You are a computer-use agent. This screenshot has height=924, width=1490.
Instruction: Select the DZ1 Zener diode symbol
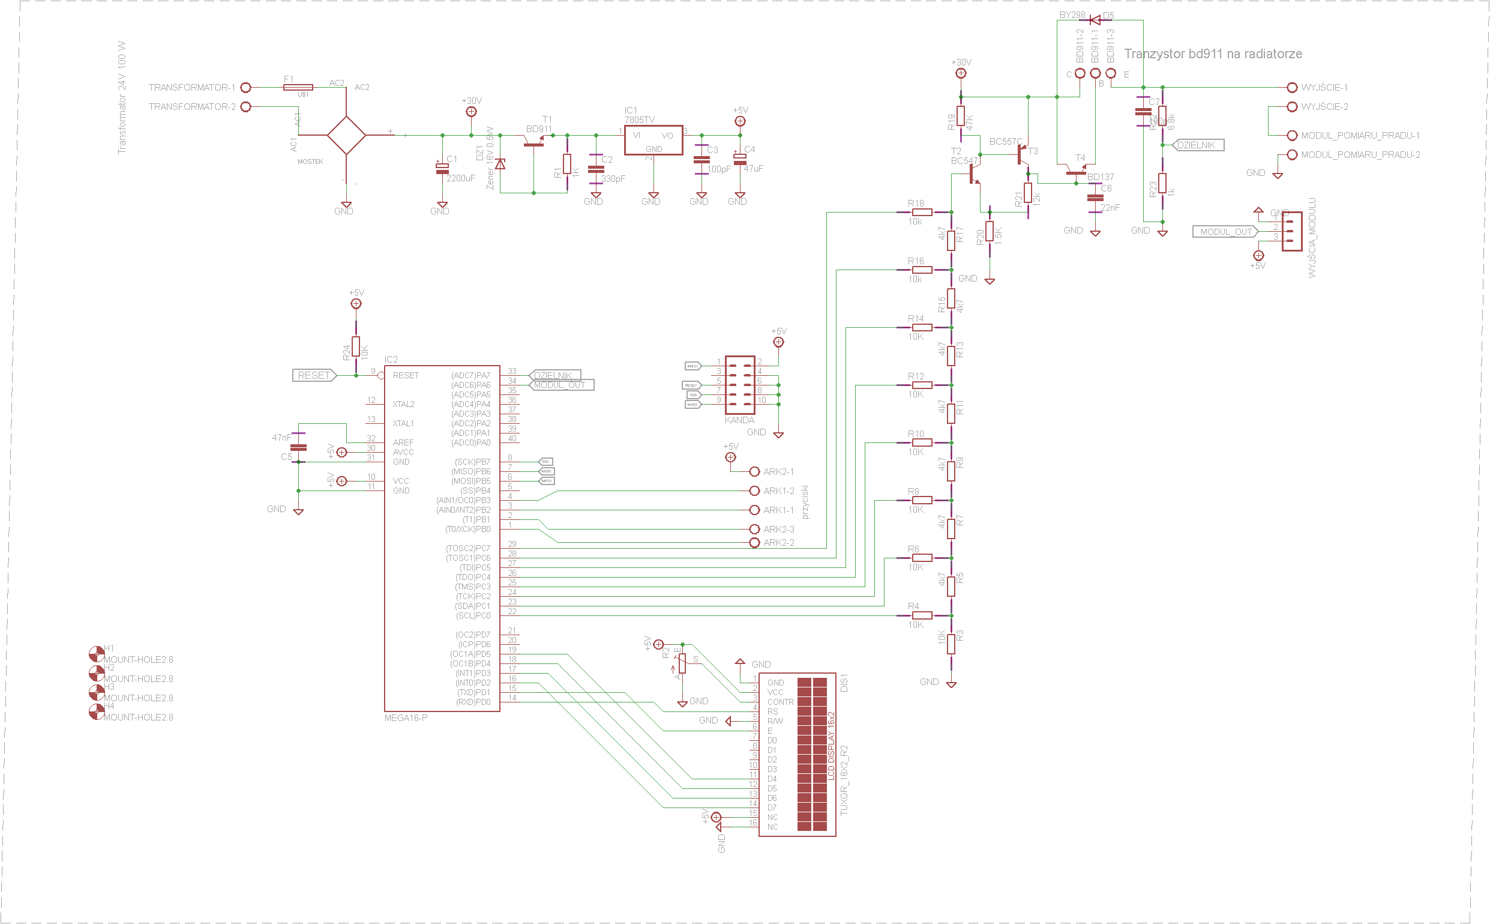tap(500, 164)
